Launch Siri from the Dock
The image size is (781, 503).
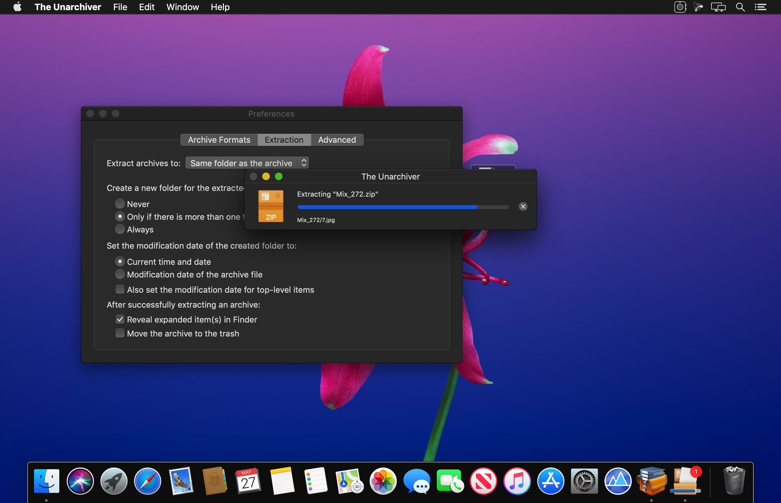click(x=80, y=481)
